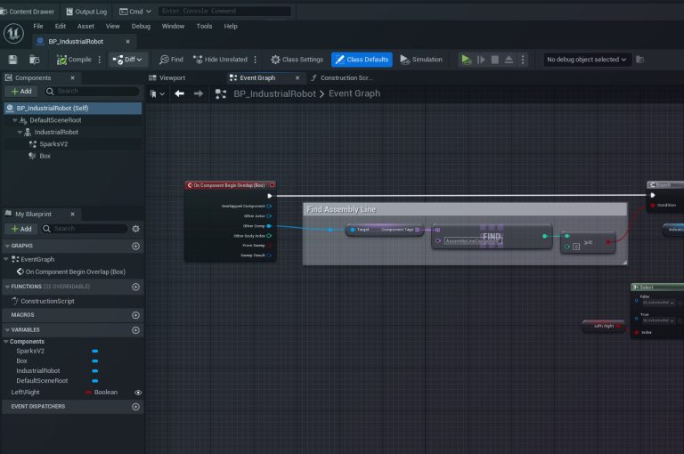
Task: Open the graph bookmarks dropdown
Action: click(157, 93)
